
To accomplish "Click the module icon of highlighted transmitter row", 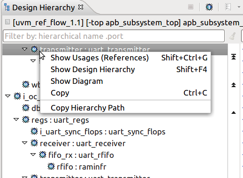I will [x=34, y=49].
